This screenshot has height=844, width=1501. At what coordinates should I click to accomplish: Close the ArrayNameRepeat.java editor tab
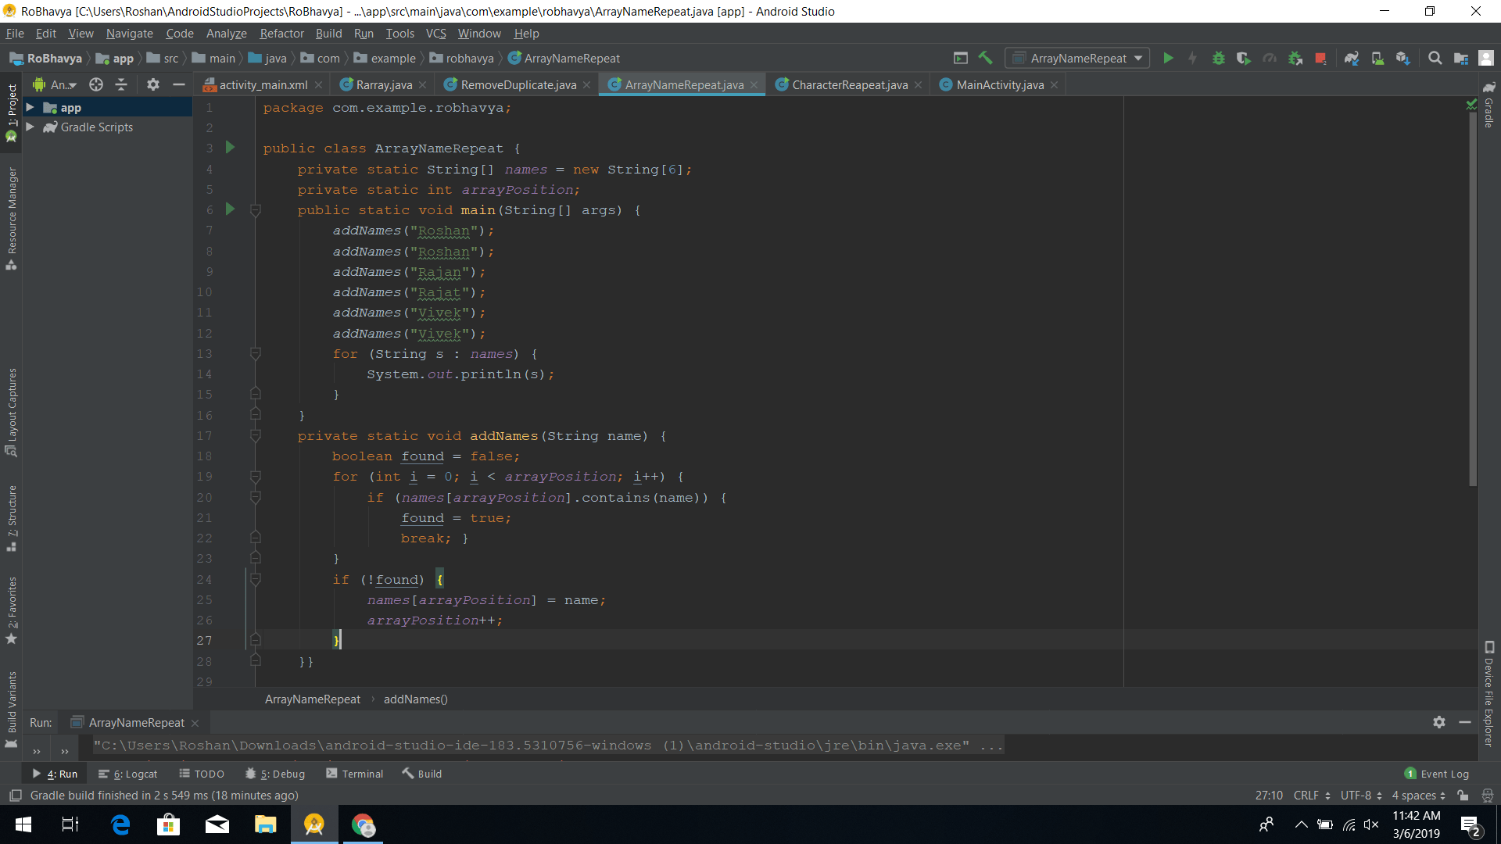point(754,84)
